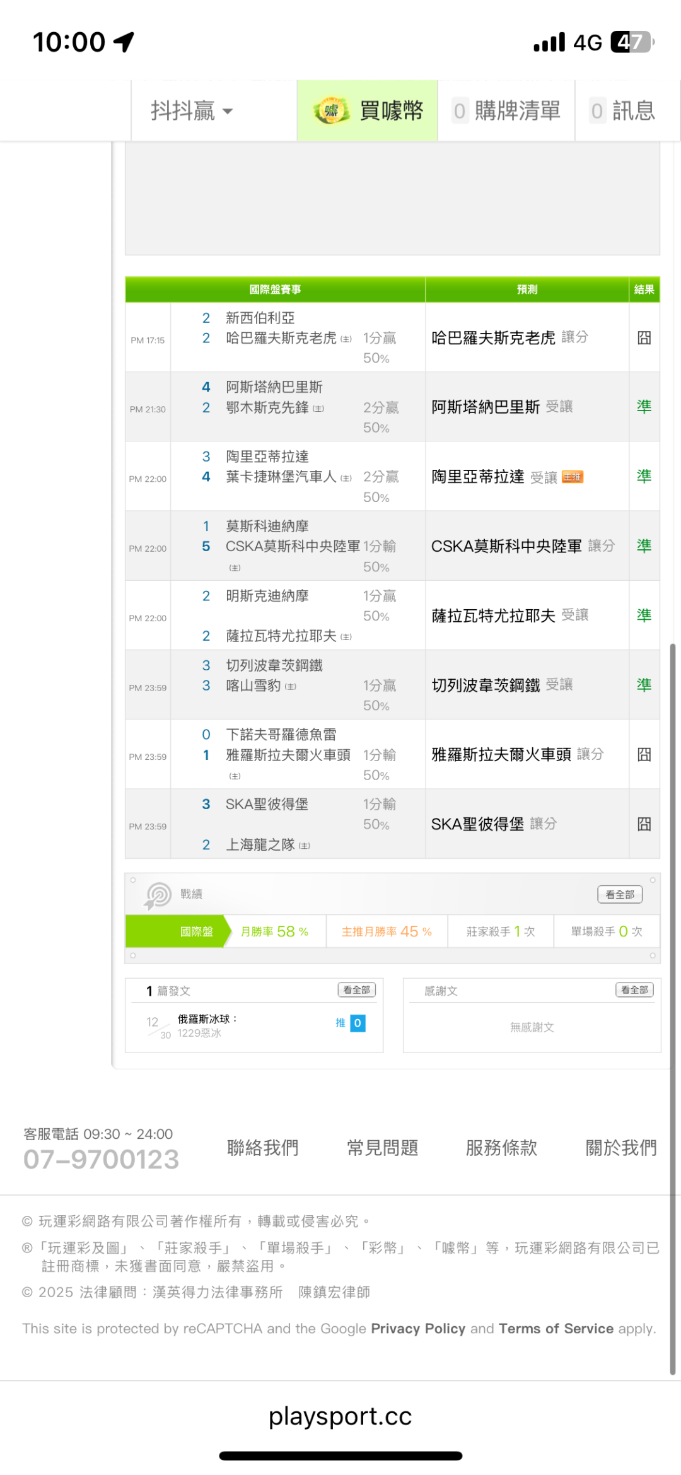The width and height of the screenshot is (681, 1475).
Task: Open the 聯絡我們 footer link
Action: [262, 1148]
